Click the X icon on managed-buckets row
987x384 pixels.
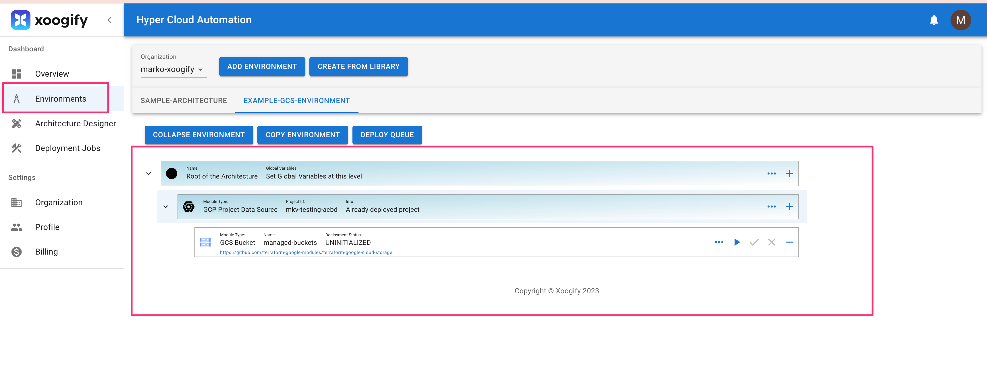[772, 242]
